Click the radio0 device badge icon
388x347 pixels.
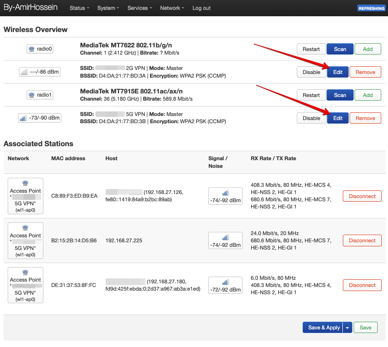40,49
